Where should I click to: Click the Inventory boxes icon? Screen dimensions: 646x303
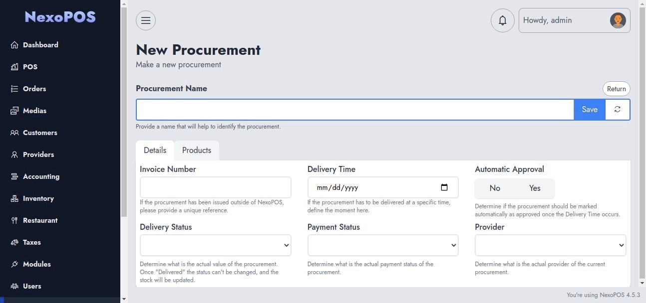pyautogui.click(x=14, y=198)
